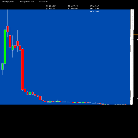Select the 'C: 103.55' close value
This screenshot has height=138, width=138.
pos(51,9)
